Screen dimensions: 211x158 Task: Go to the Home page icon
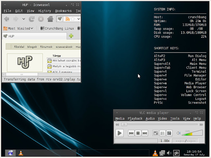50,19
